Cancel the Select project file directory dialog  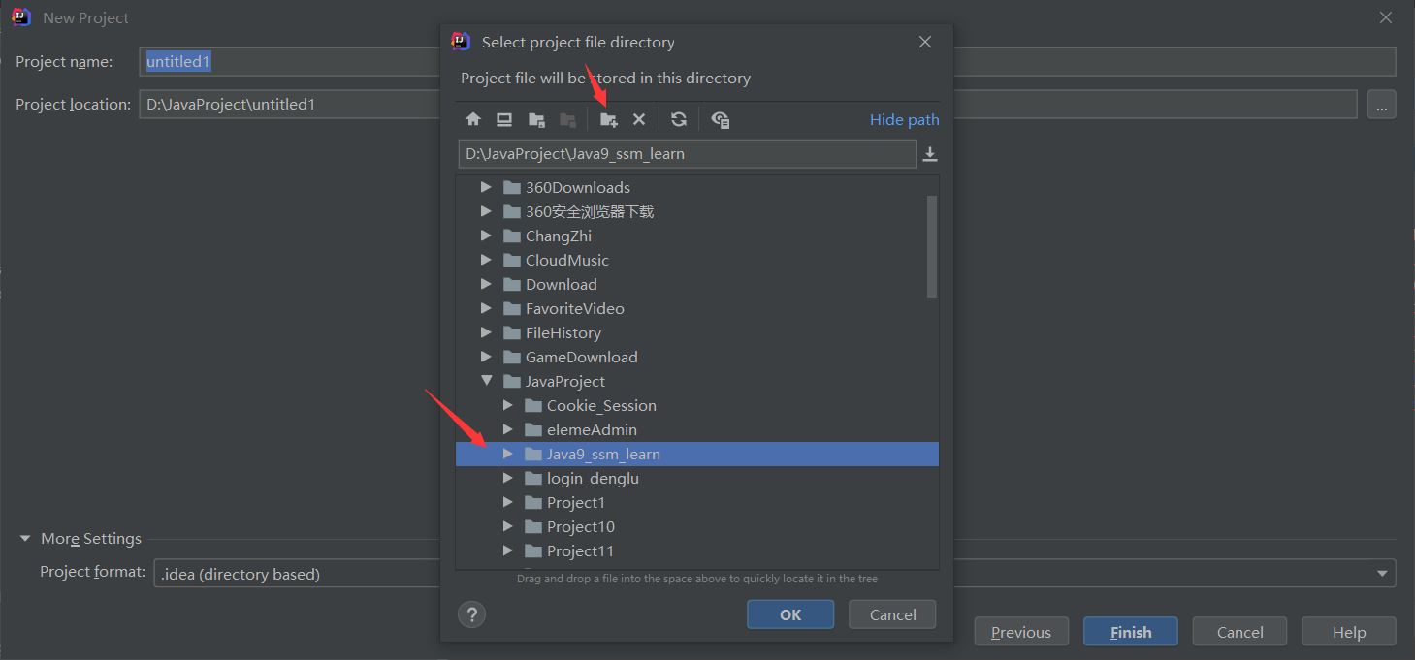click(892, 614)
